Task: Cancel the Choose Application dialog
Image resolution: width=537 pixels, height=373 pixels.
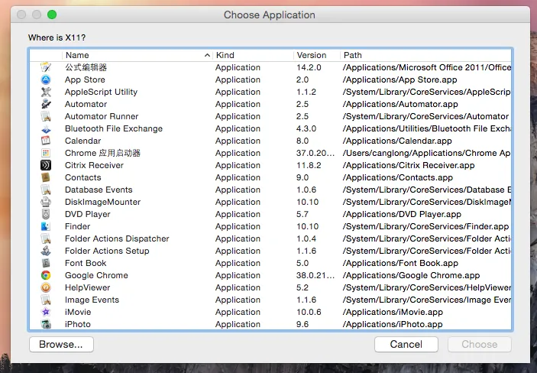Action: 406,344
